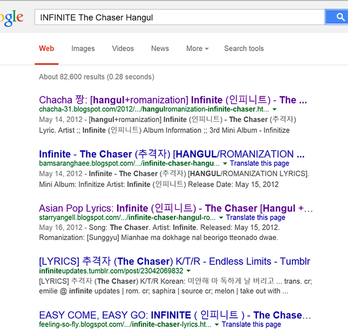Switch to the Images tab
The height and width of the screenshot is (330, 348).
click(83, 49)
